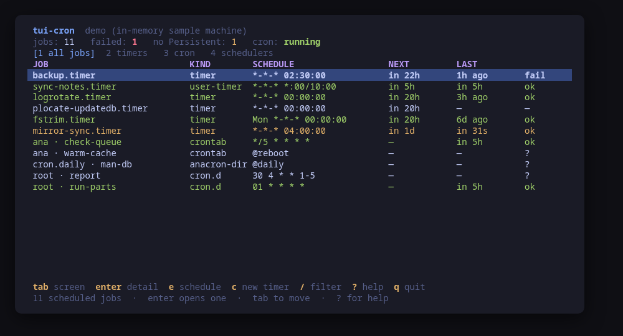Select the 'ana · check-queue' job
The image size is (623, 336).
click(300, 142)
